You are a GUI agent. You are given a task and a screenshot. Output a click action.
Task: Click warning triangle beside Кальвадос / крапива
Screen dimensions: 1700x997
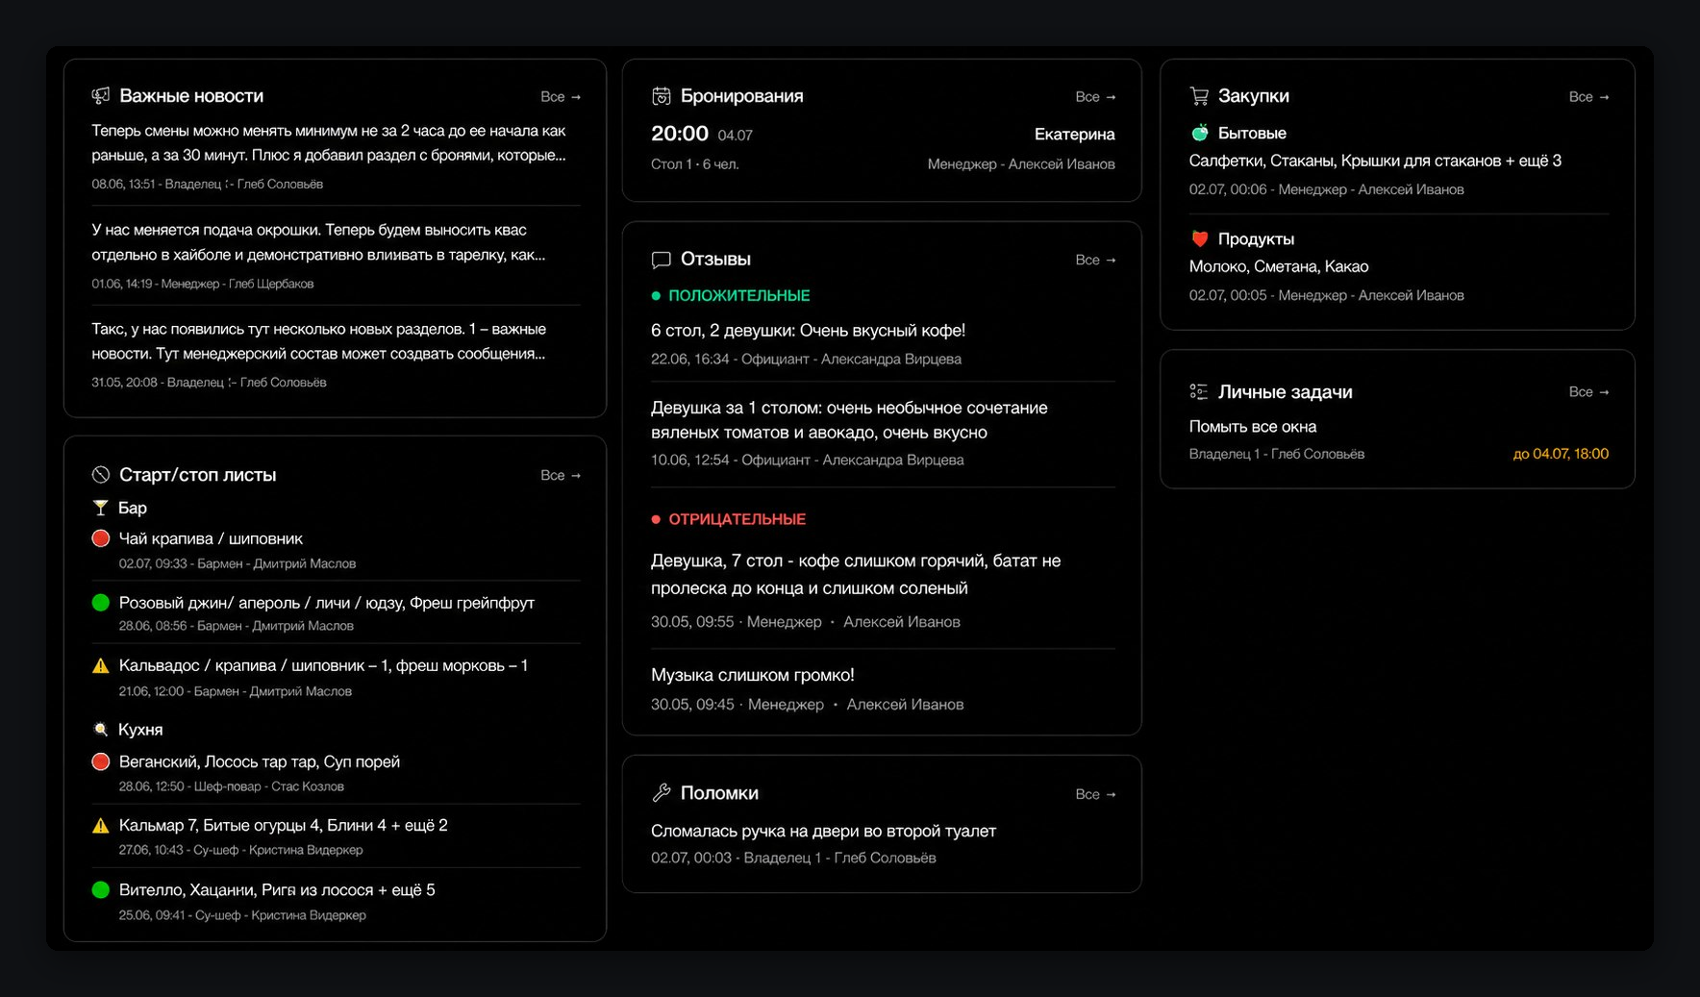pos(100,665)
